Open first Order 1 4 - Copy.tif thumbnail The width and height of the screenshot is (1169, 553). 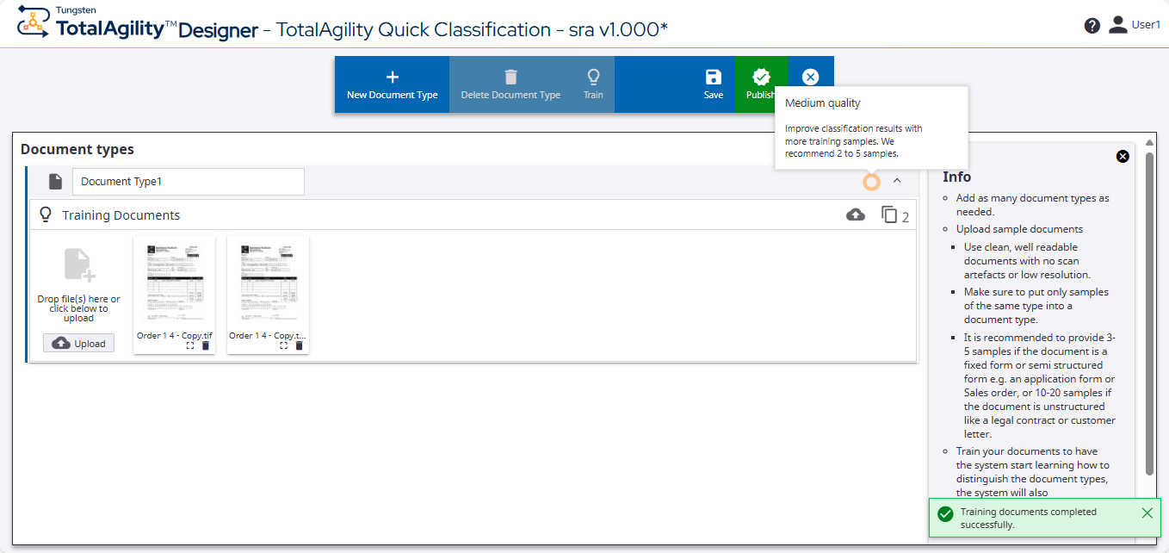[x=175, y=284]
